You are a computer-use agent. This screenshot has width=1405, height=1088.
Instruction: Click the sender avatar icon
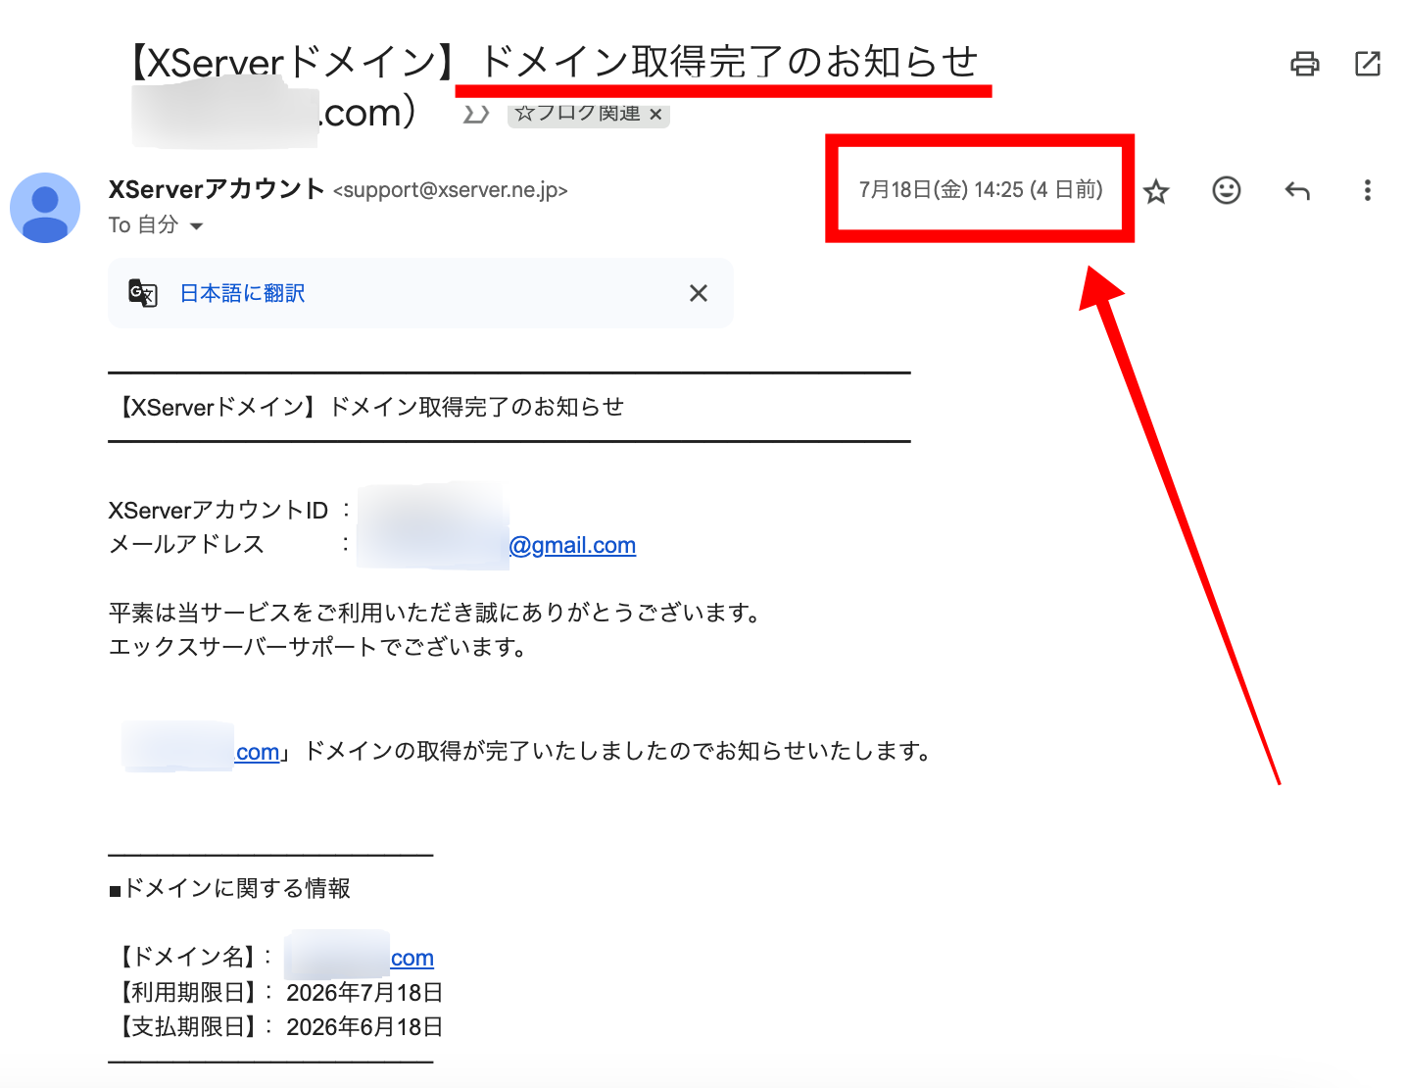tap(45, 208)
